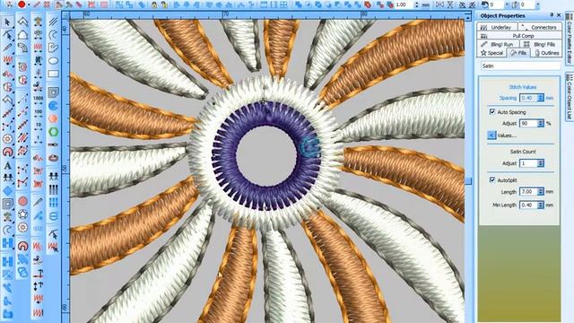Open the Color Palette Editor side tab
The width and height of the screenshot is (574, 323).
[570, 38]
